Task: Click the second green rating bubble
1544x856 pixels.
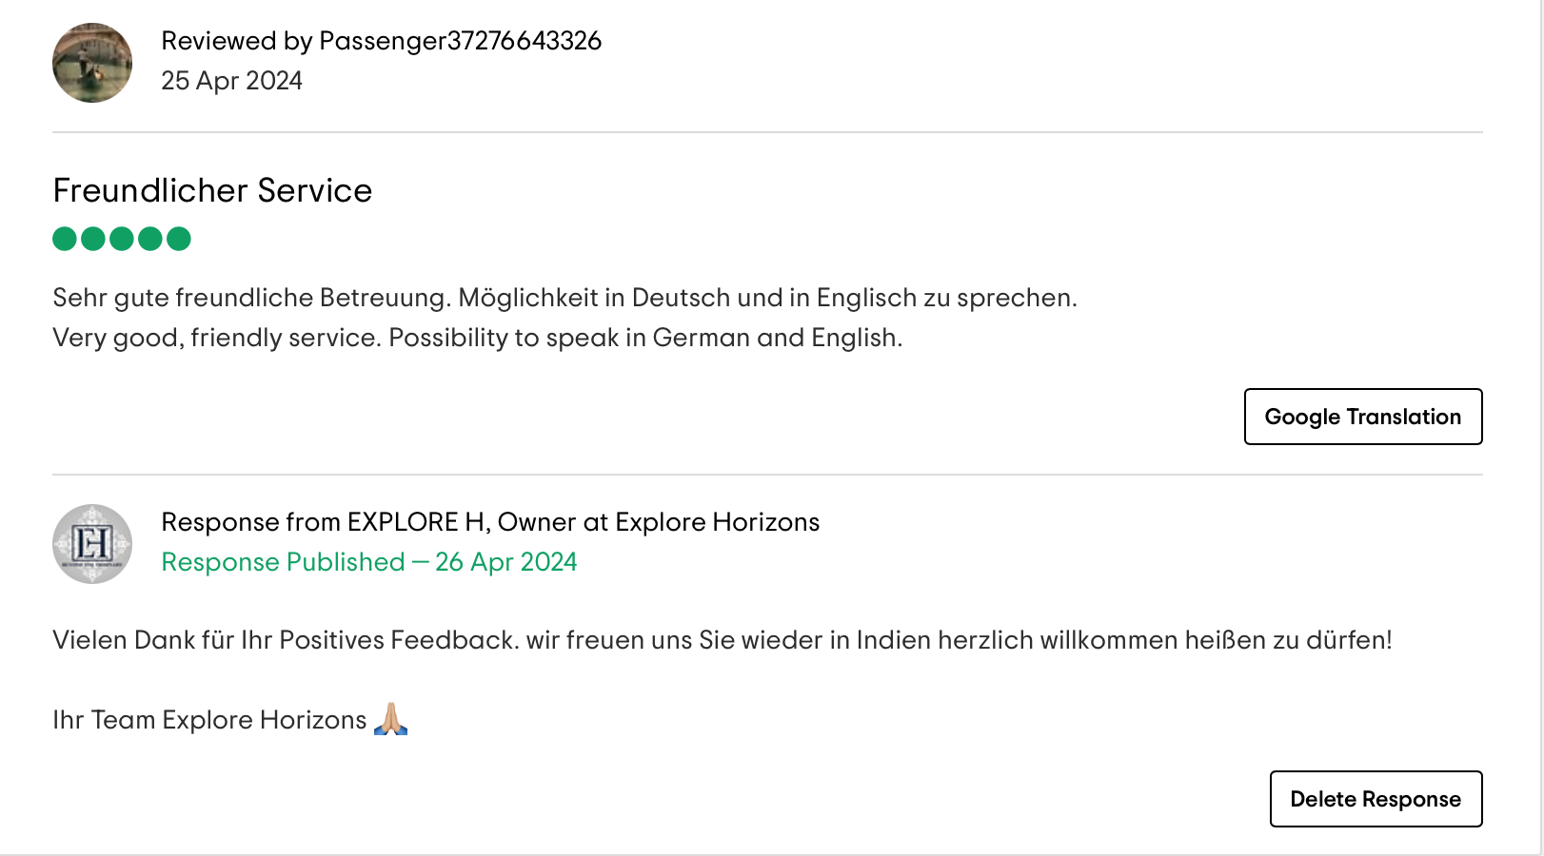Action: pos(93,239)
